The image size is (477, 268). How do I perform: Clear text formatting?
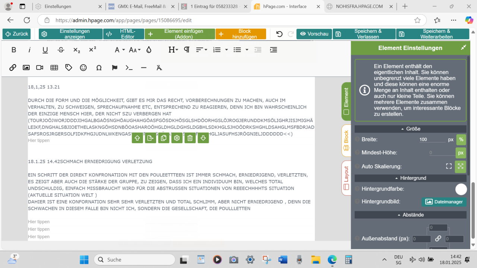coord(159,67)
